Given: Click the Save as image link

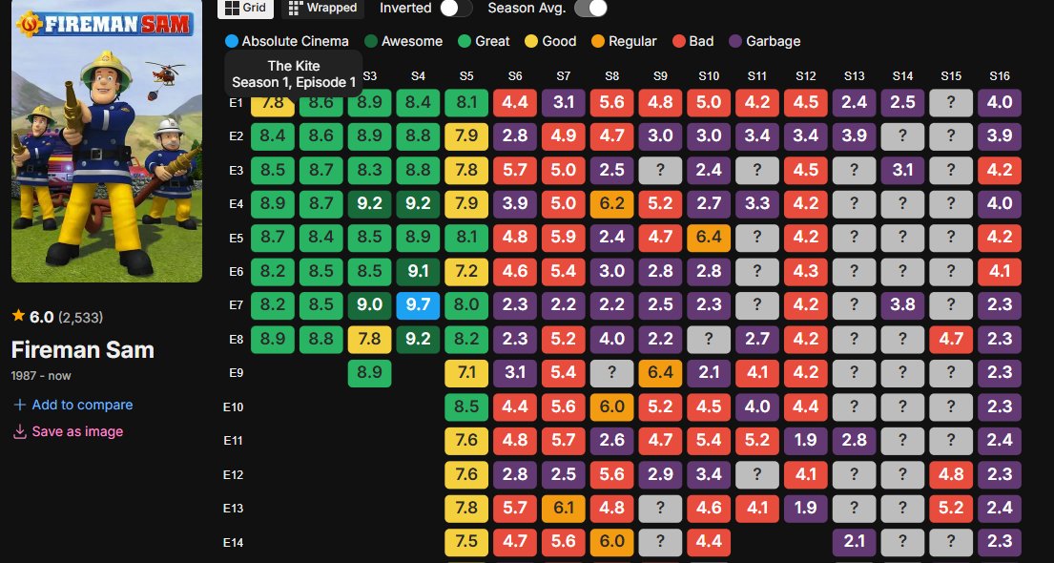Looking at the screenshot, I should coord(68,431).
